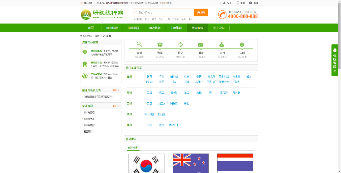Click 更多>> beside 签证资讯及公告
Viewport: 341px width, 173px height.
(115, 90)
